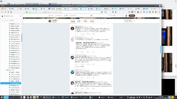Go back with Firefox back arrow
The width and height of the screenshot is (177, 99).
coord(2,12)
